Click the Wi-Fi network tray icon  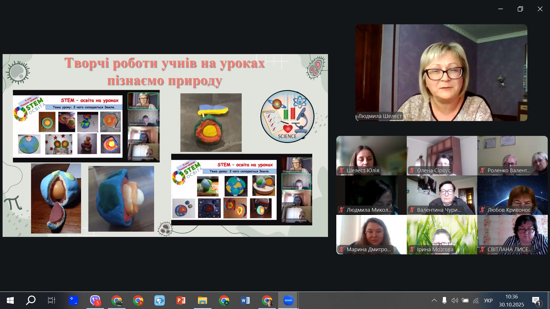click(x=476, y=300)
